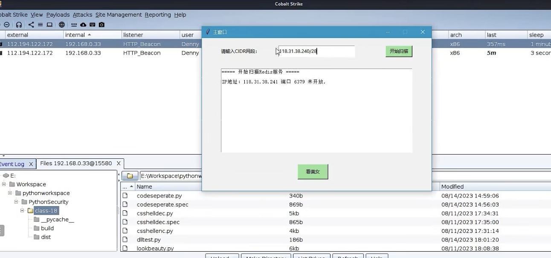Open Listeners via the headphones icon
The width and height of the screenshot is (551, 258).
pyautogui.click(x=19, y=25)
